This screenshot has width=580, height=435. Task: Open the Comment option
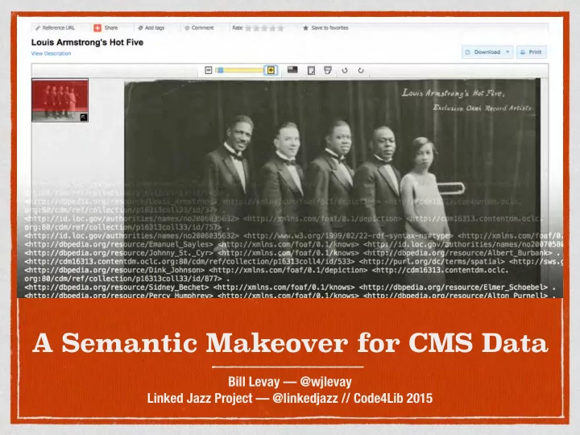click(x=199, y=27)
